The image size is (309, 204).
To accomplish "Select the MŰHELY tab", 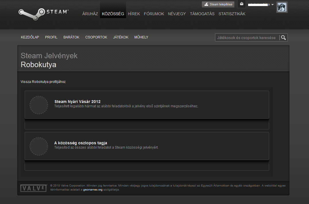I will pos(141,37).
